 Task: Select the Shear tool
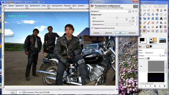click(149, 18)
